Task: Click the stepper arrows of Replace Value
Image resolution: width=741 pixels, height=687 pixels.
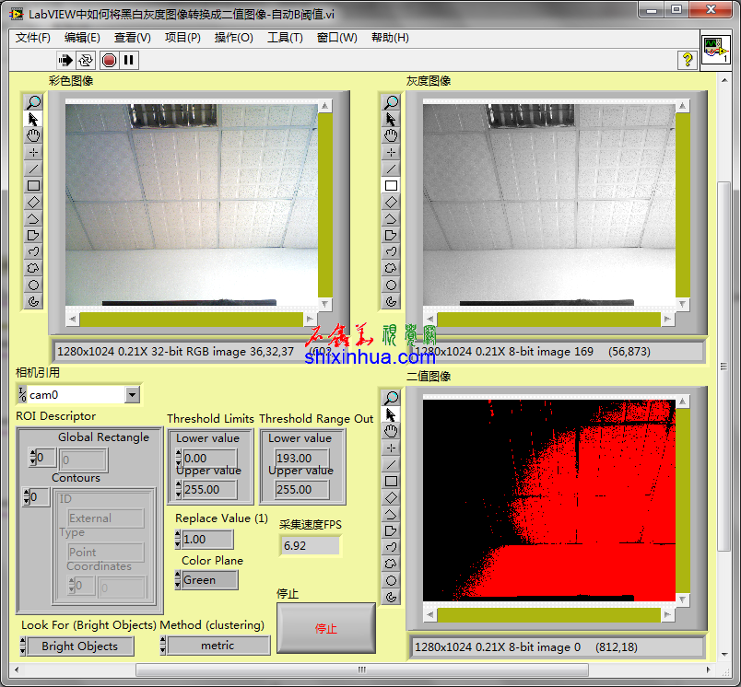Action: click(178, 540)
